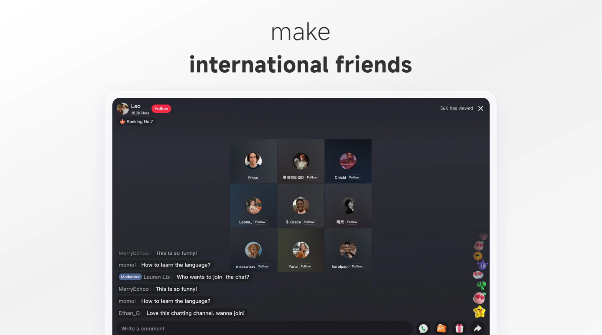
Task: Open the Ranking No.7 badge
Action: (x=136, y=122)
